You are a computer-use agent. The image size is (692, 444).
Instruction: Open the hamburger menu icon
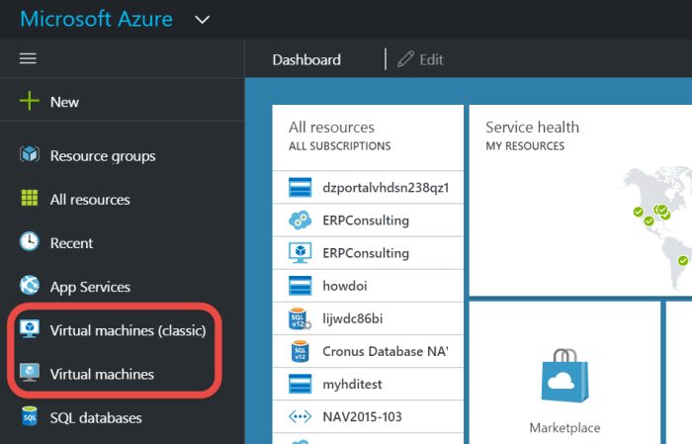point(28,58)
